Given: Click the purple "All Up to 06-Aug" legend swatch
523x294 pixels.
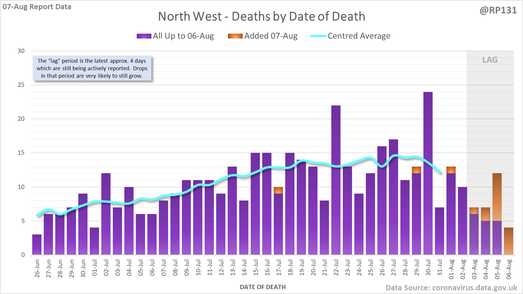Looking at the screenshot, I should (x=144, y=36).
